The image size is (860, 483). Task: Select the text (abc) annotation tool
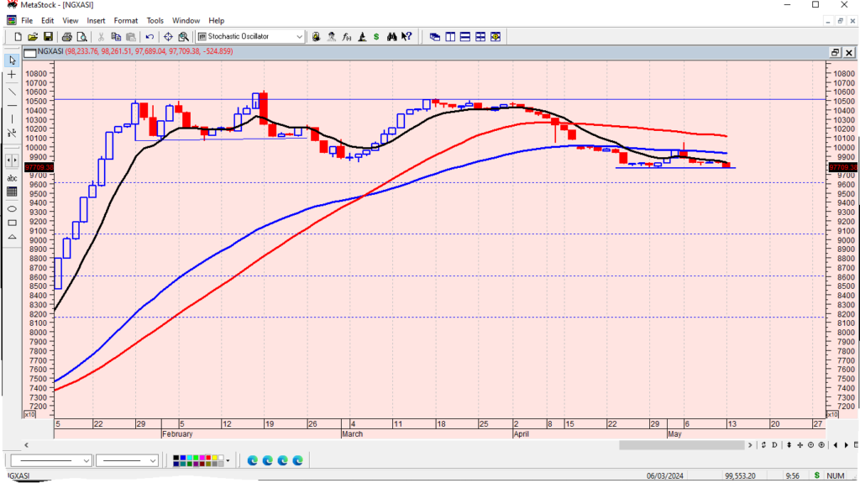[12, 178]
